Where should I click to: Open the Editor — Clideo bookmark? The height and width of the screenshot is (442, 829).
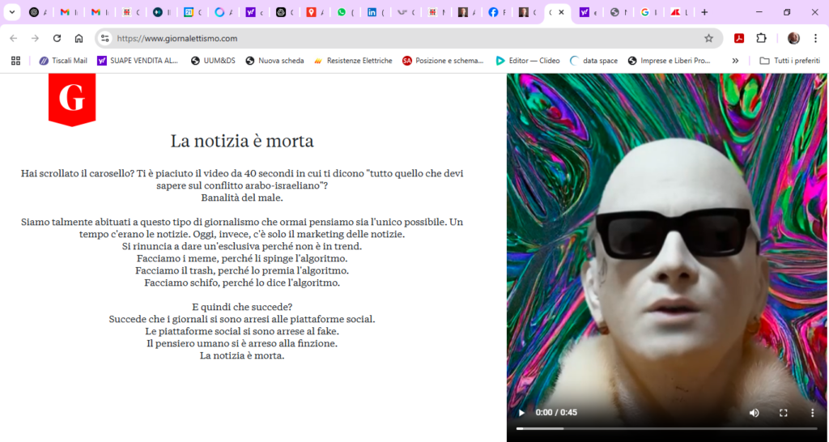[528, 61]
